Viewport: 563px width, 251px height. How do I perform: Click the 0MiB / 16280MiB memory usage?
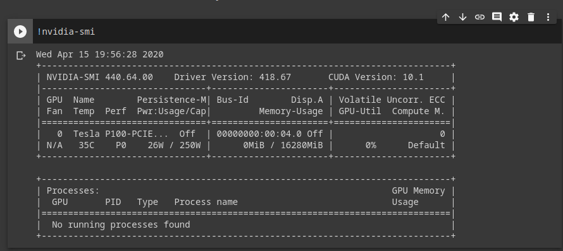coord(283,146)
